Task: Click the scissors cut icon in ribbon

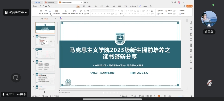Action: (50, 11)
